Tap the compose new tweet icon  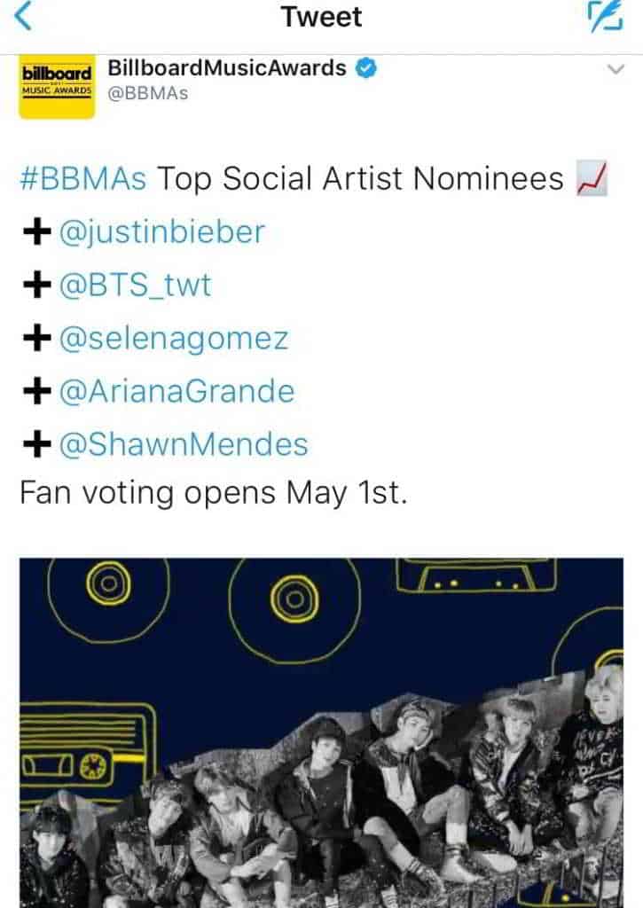click(x=607, y=17)
